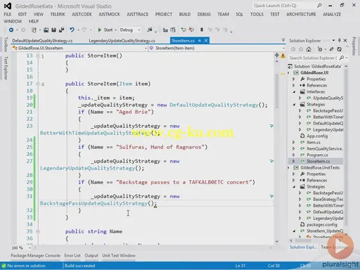Expand the GildedRose.UI Properties node
This screenshot has height=270, width=360.
click(x=294, y=79)
